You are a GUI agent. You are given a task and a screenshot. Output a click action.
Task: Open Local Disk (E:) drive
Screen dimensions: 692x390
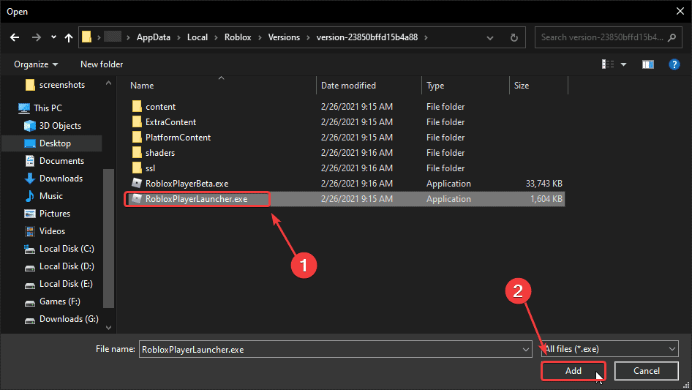coord(66,284)
